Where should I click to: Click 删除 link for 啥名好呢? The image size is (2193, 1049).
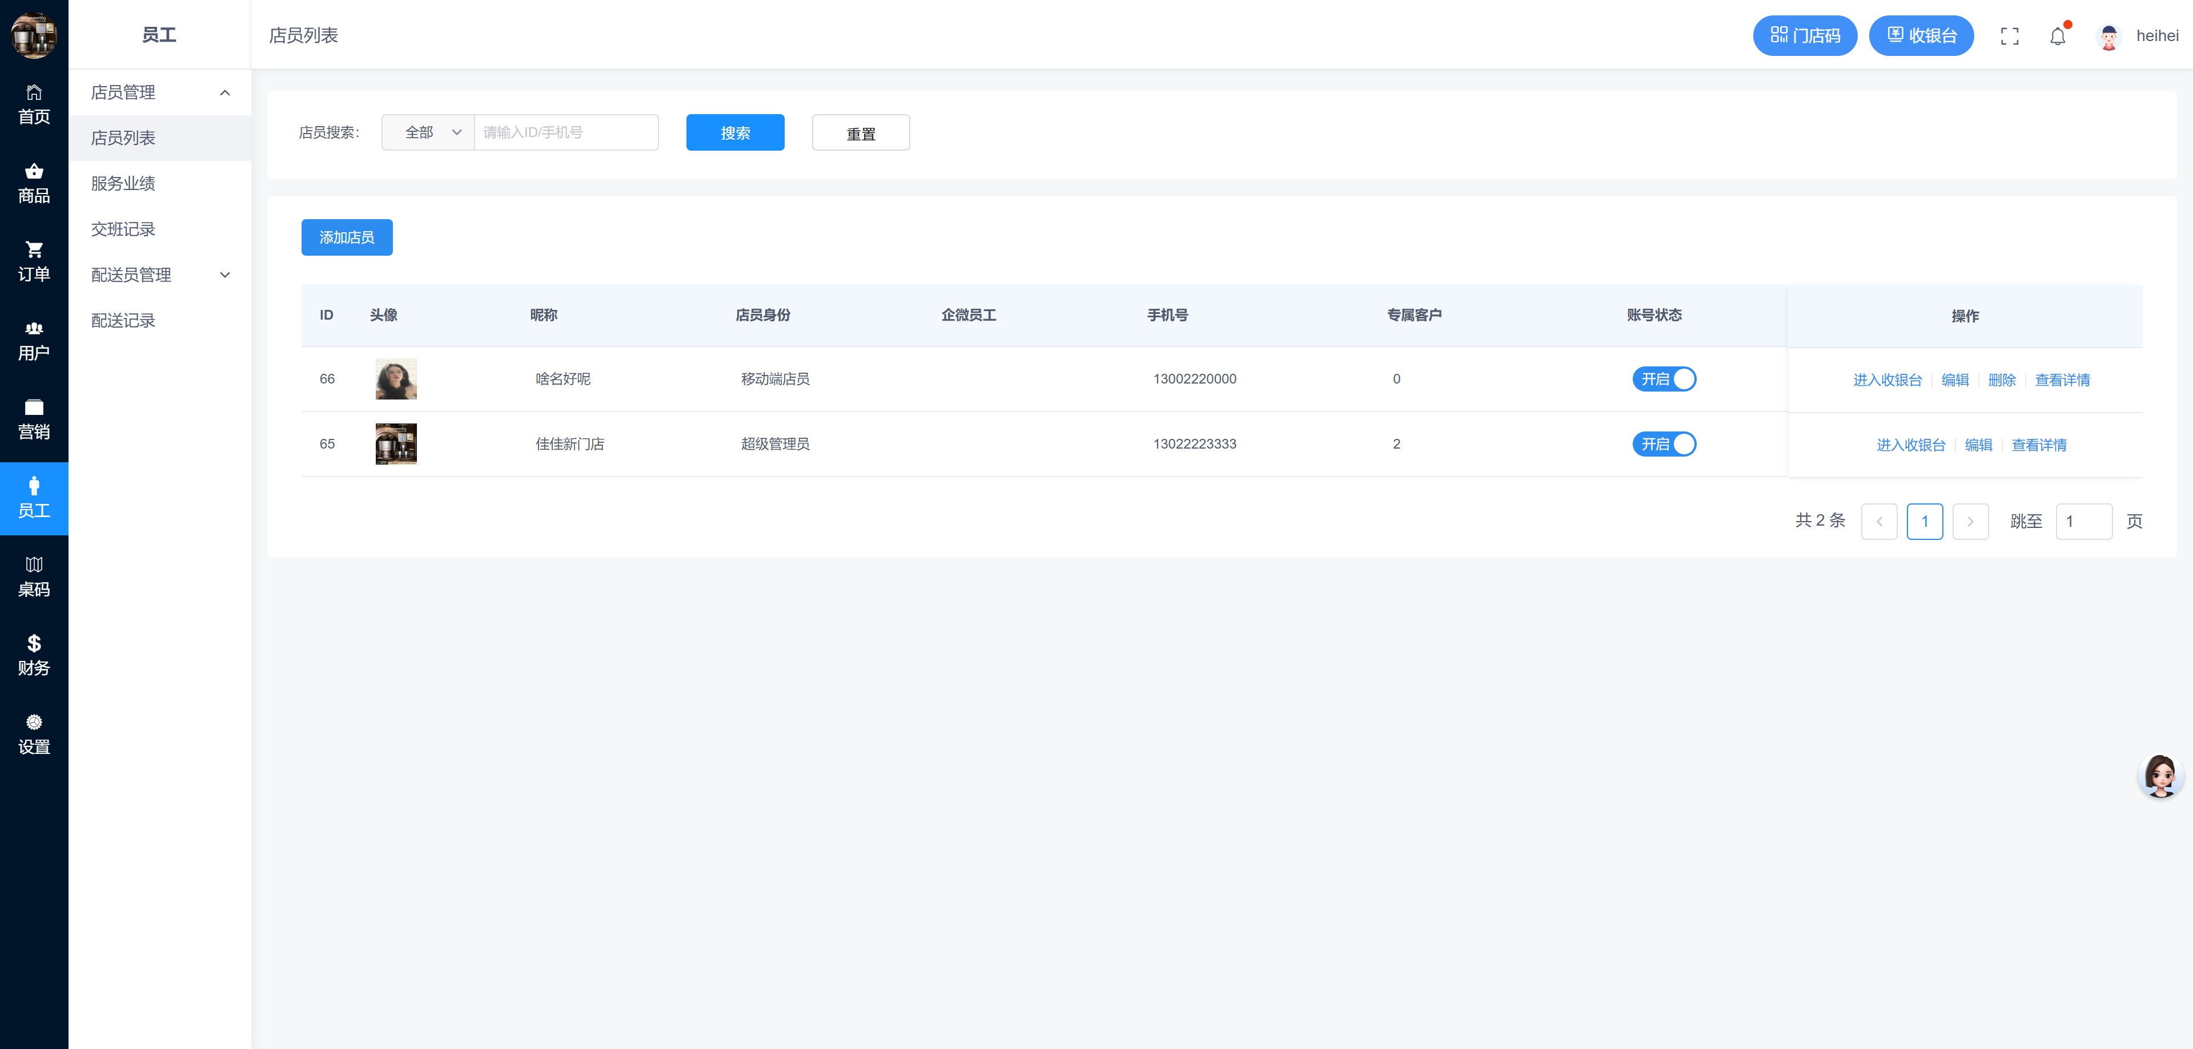(x=2002, y=380)
